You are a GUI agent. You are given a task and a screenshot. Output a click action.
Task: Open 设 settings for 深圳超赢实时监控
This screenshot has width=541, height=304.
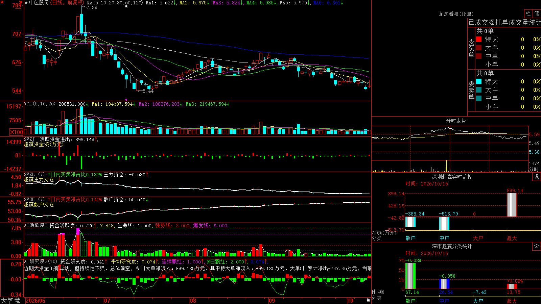click(537, 177)
